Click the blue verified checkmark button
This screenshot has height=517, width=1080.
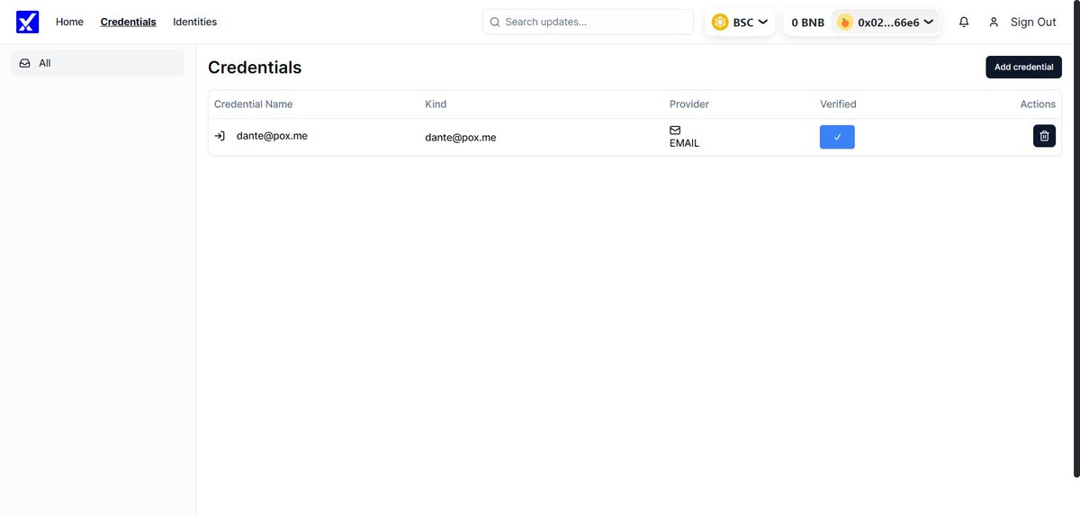pos(837,137)
